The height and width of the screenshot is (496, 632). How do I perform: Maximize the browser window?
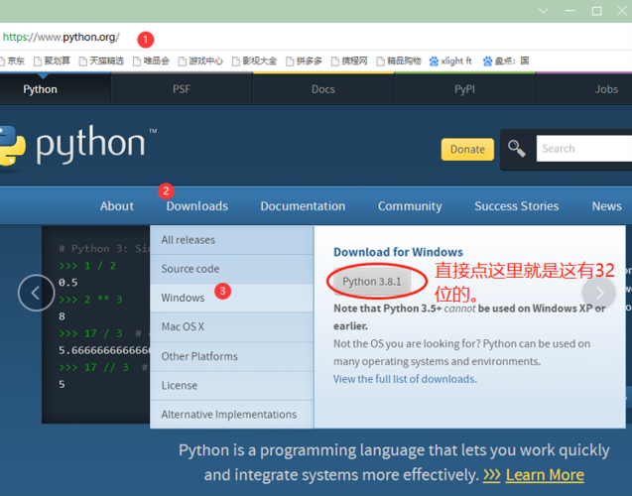pos(596,11)
